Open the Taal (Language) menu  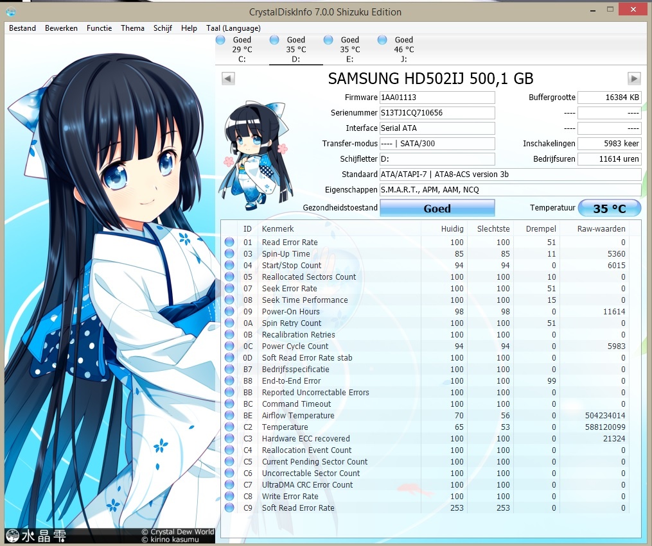[x=233, y=28]
